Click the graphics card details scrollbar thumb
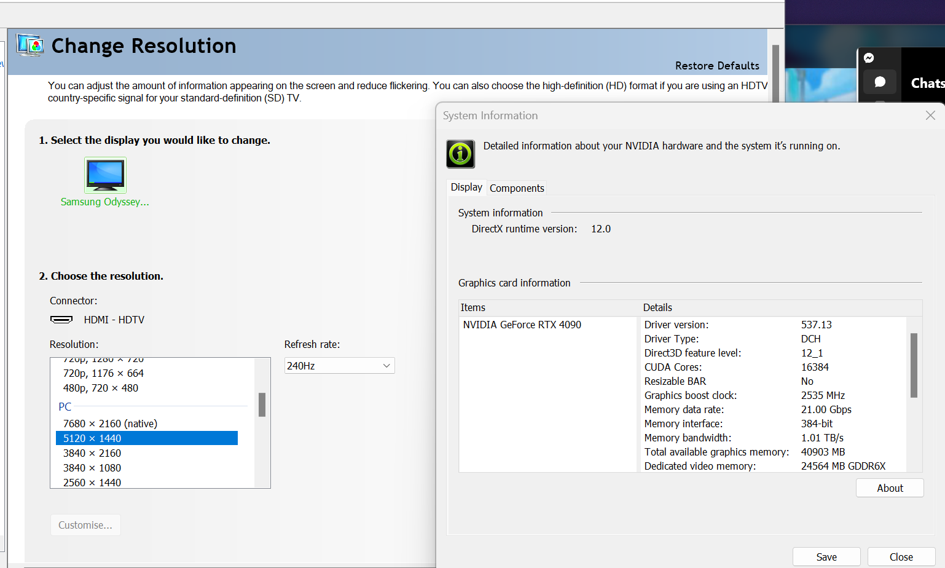Viewport: 945px width, 568px height. pyautogui.click(x=914, y=365)
